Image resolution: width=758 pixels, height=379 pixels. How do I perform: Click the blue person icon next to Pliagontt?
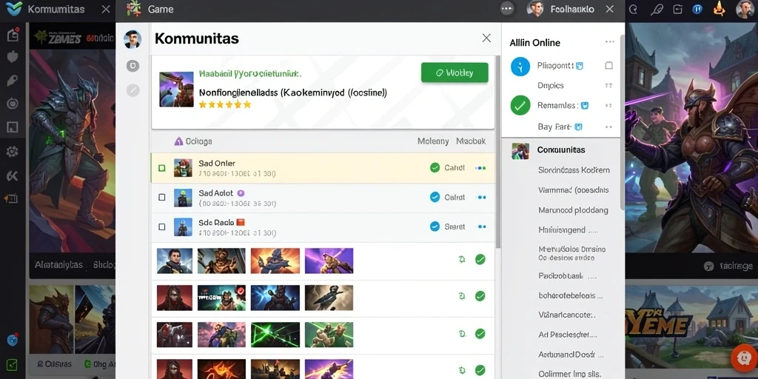tap(520, 67)
